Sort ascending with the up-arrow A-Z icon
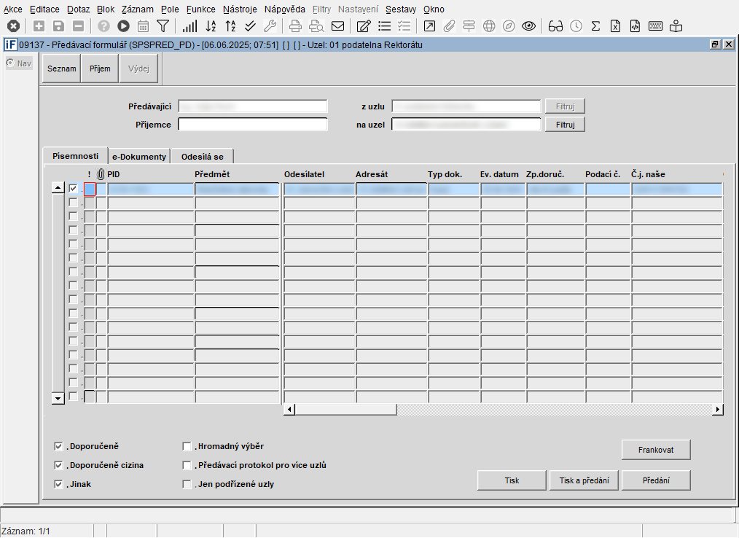The width and height of the screenshot is (739, 538). pos(230,26)
